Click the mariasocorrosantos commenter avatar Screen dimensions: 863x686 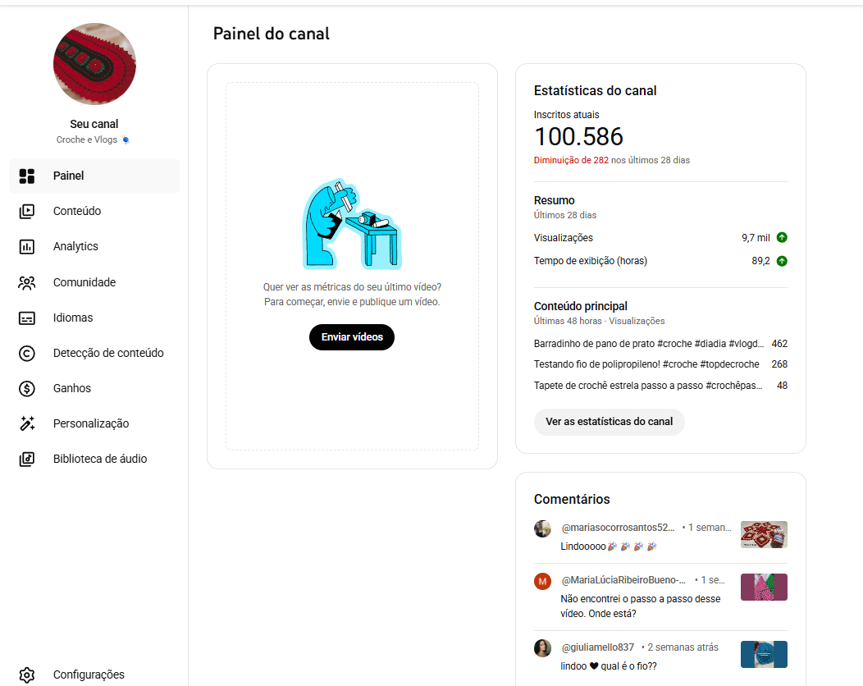(542, 529)
